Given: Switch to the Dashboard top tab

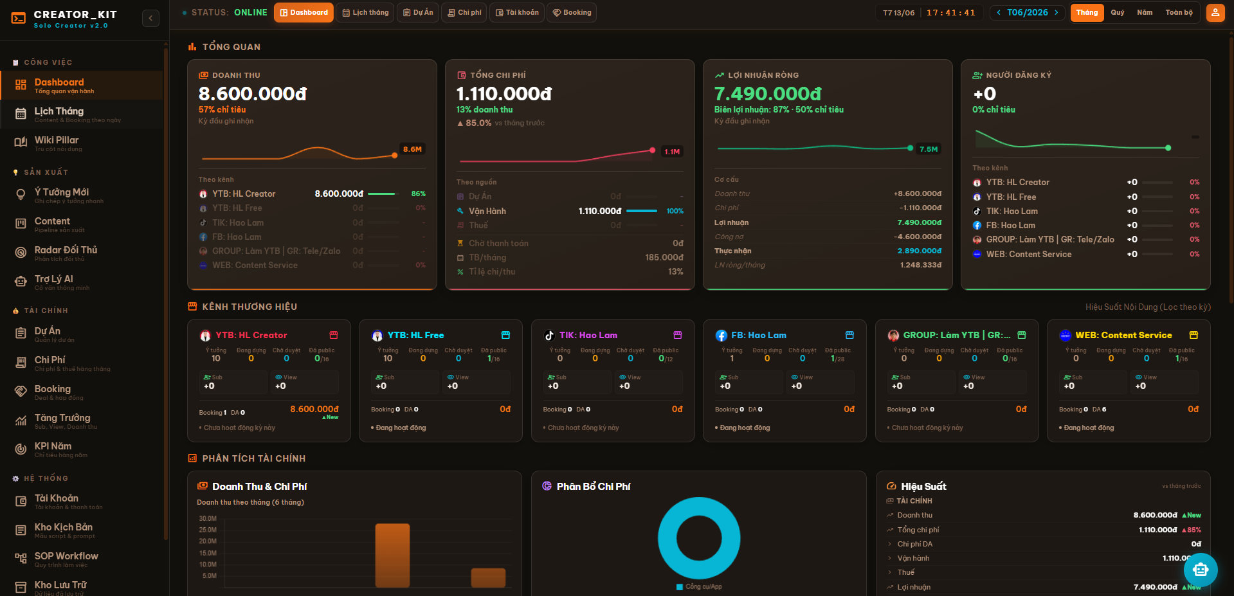Looking at the screenshot, I should click(304, 13).
